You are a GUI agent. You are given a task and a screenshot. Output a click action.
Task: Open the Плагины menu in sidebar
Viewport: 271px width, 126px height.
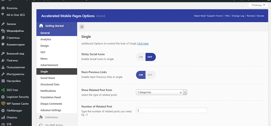pyautogui.click(x=12, y=61)
